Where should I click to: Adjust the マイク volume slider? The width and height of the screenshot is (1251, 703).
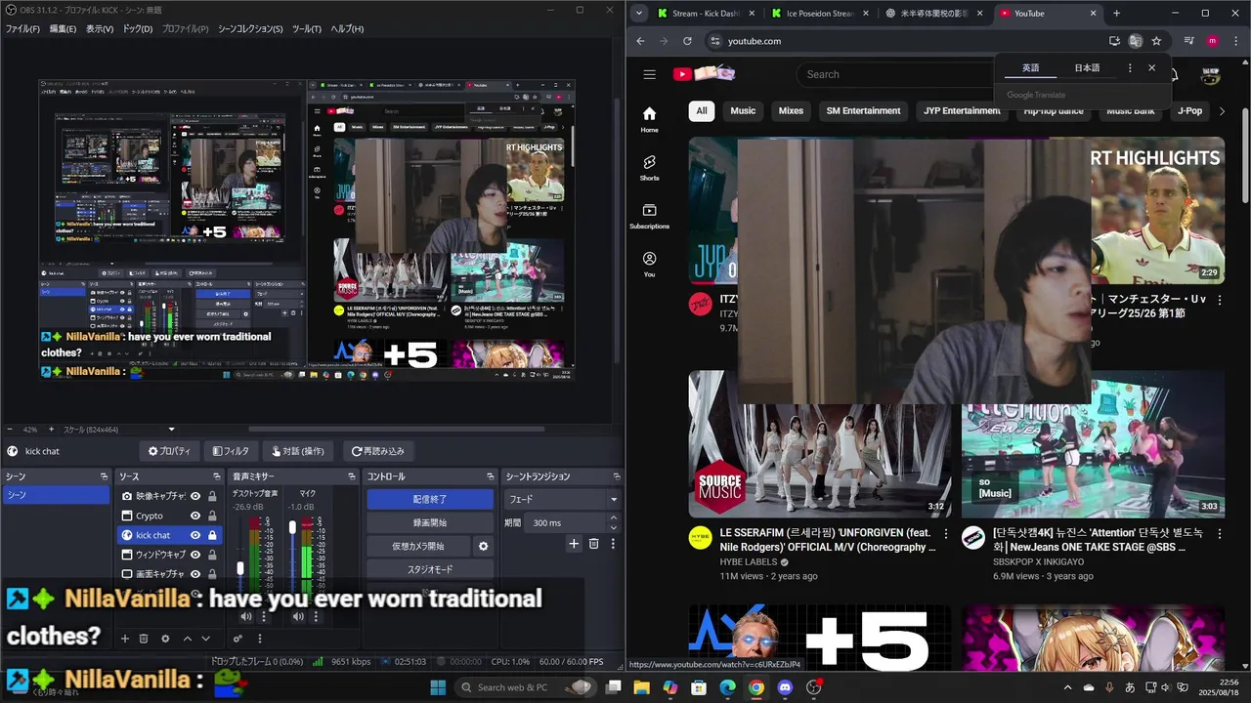pyautogui.click(x=292, y=528)
